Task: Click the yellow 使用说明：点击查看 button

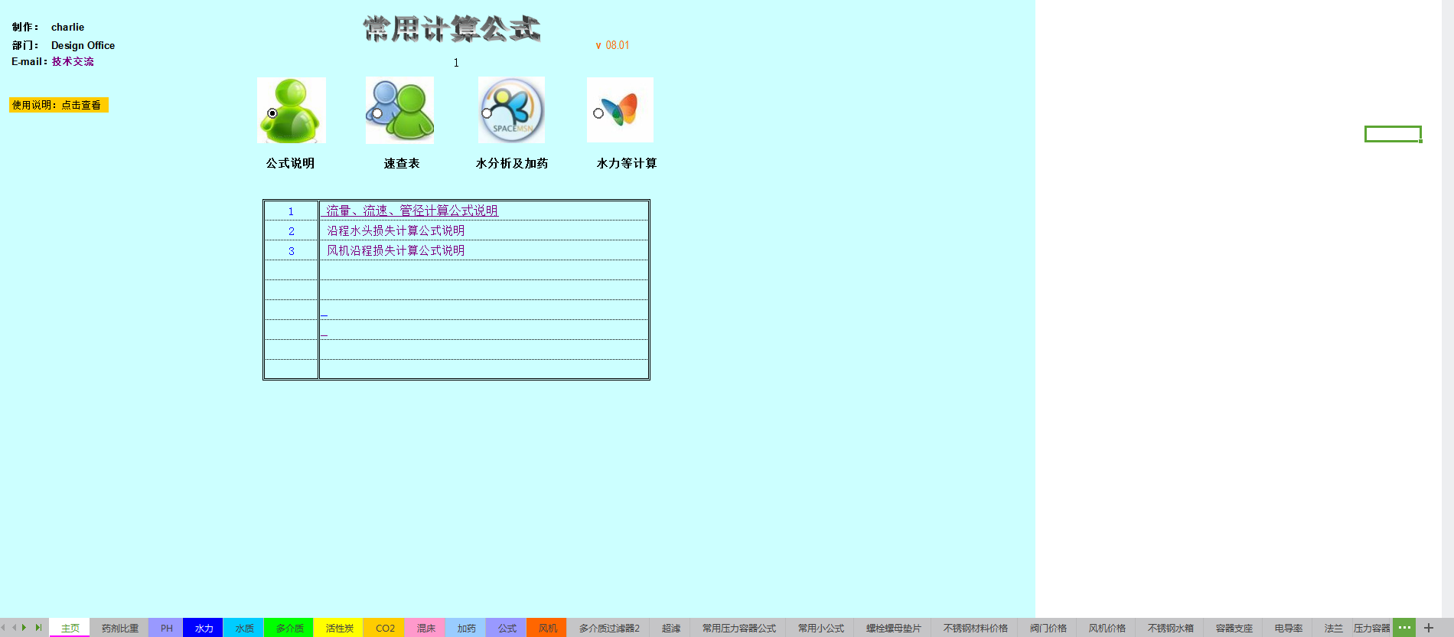Action: coord(59,105)
